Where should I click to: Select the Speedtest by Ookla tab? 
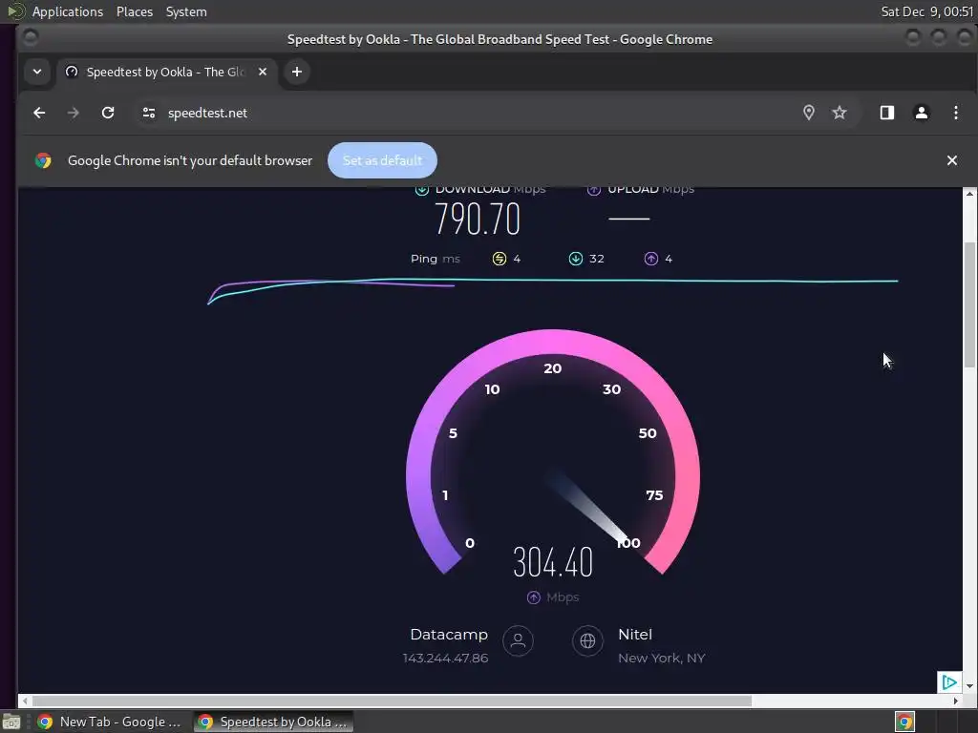pos(165,72)
